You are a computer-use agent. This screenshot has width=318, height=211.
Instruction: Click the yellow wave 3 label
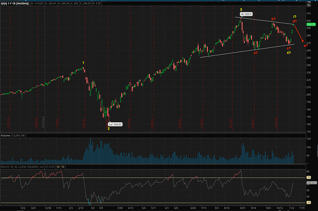[241, 9]
